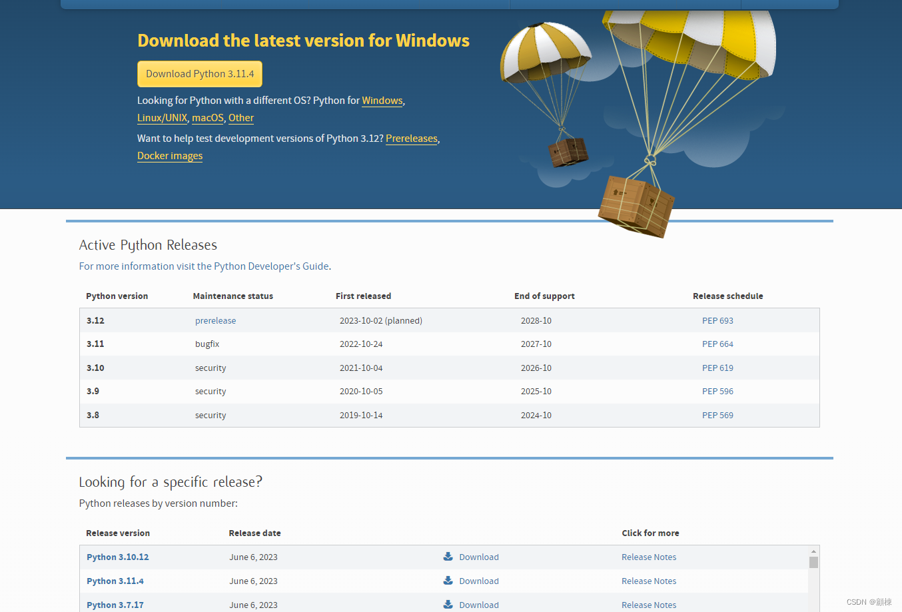Select the 3.10 version cell

95,368
